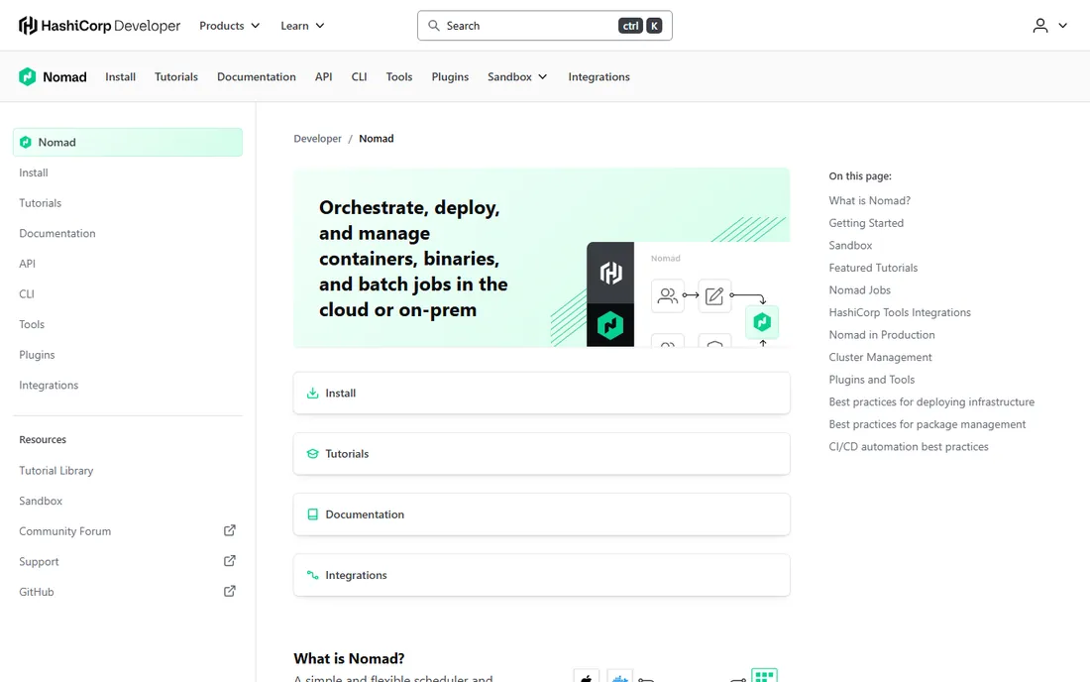
Task: Jump to Plugins and Tools section
Action: (x=872, y=380)
